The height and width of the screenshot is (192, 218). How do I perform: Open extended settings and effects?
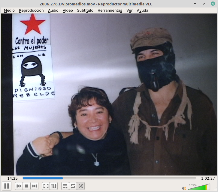54,186
